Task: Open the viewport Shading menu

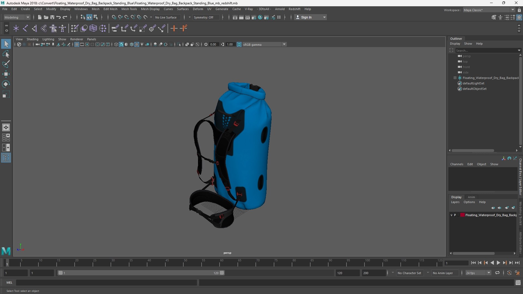Action: point(32,39)
